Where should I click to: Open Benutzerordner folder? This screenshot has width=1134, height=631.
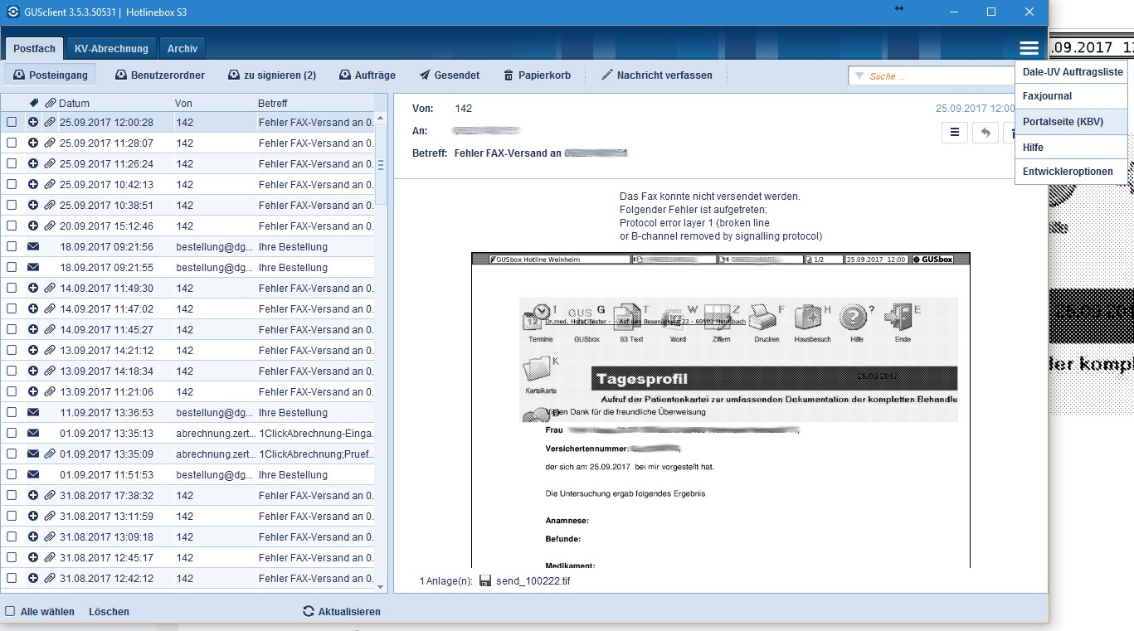tap(160, 75)
